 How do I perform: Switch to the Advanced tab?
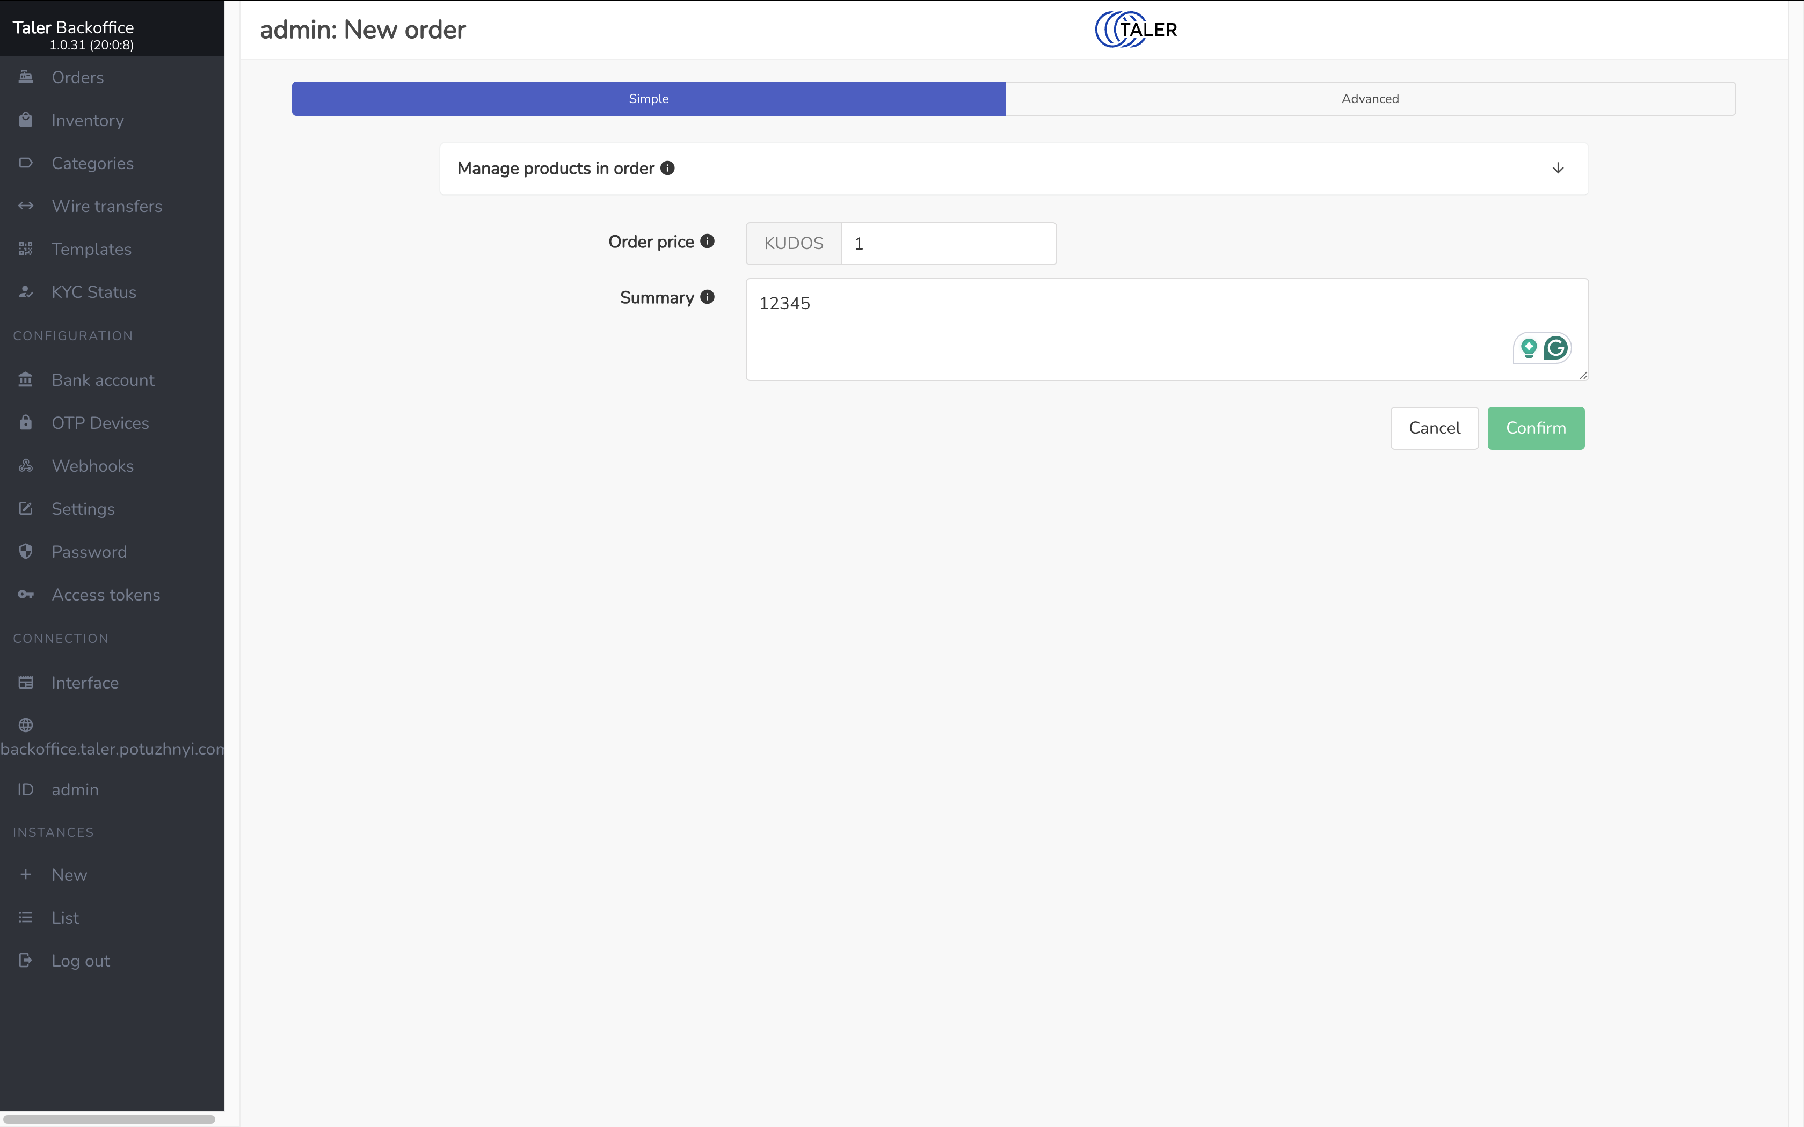pos(1370,98)
